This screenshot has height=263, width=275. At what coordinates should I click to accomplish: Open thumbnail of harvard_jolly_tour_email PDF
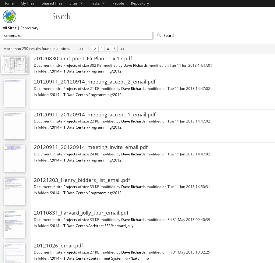(x=14, y=224)
